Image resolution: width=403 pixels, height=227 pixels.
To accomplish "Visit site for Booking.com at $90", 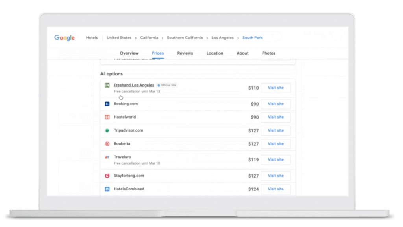I will [x=275, y=104].
